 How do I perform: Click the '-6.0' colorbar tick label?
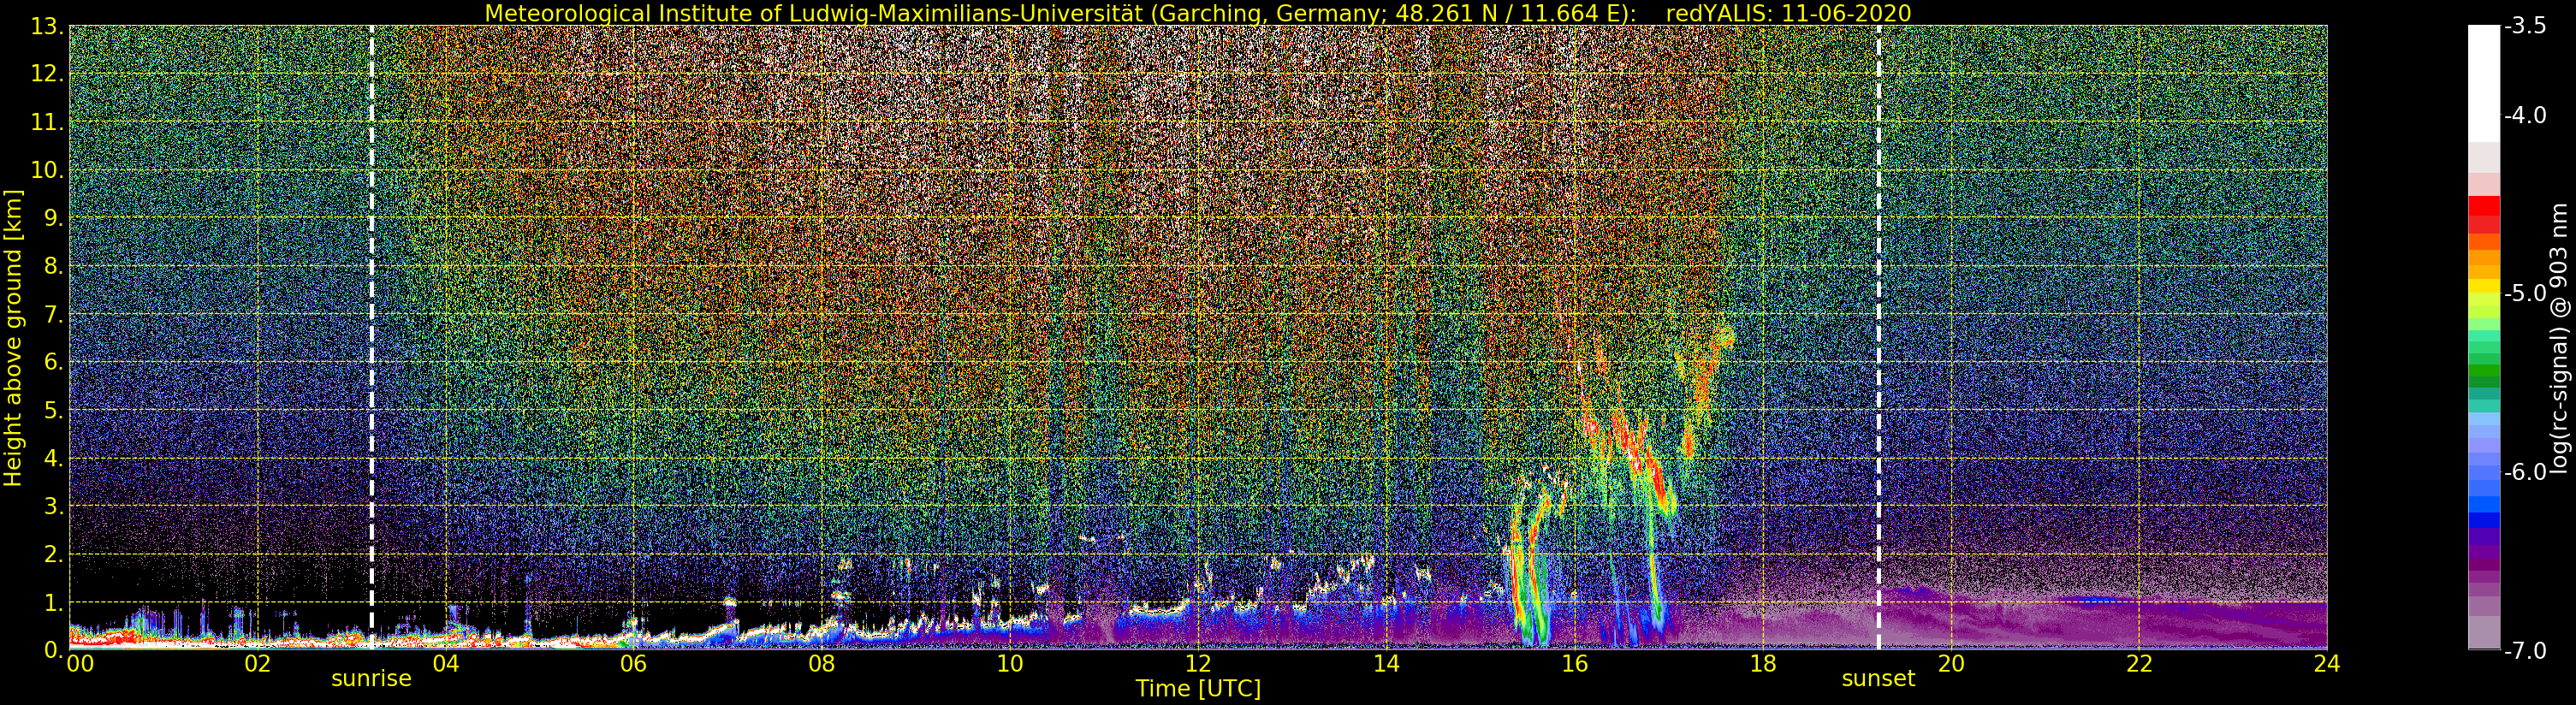2525,472
